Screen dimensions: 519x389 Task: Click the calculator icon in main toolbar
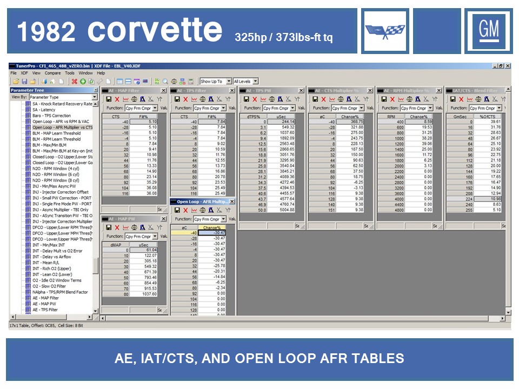tap(191, 82)
